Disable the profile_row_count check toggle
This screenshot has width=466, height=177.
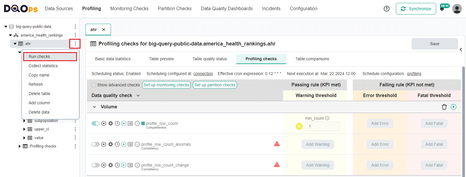(x=96, y=123)
